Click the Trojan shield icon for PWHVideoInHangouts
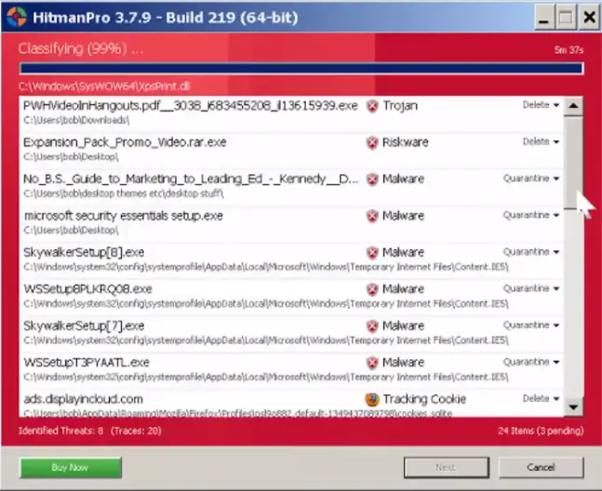Viewport: 602px width, 491px height. (372, 106)
